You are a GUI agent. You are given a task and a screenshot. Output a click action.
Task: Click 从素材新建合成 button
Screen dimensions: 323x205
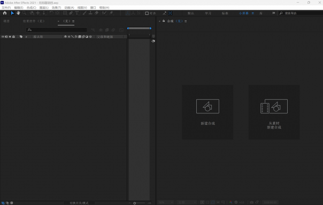click(274, 112)
